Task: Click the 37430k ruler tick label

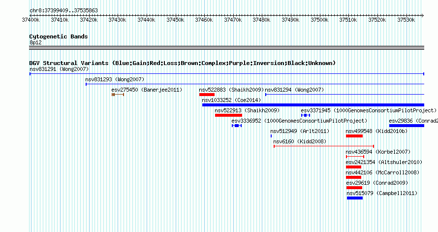Action: pos(117,20)
